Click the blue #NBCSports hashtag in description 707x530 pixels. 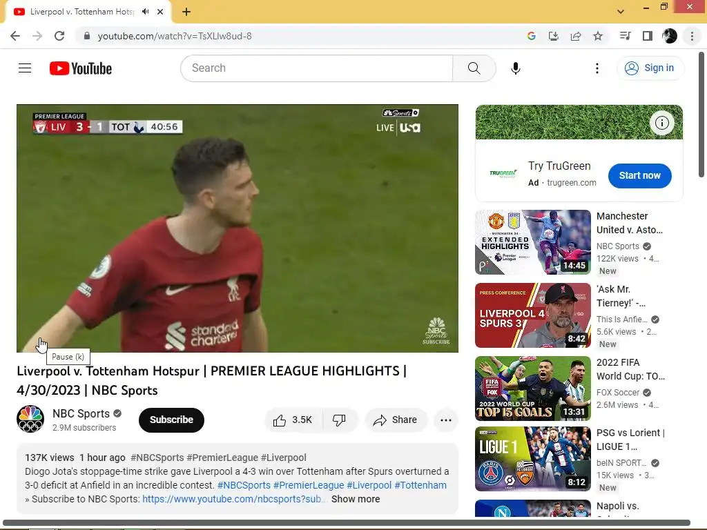pos(244,485)
